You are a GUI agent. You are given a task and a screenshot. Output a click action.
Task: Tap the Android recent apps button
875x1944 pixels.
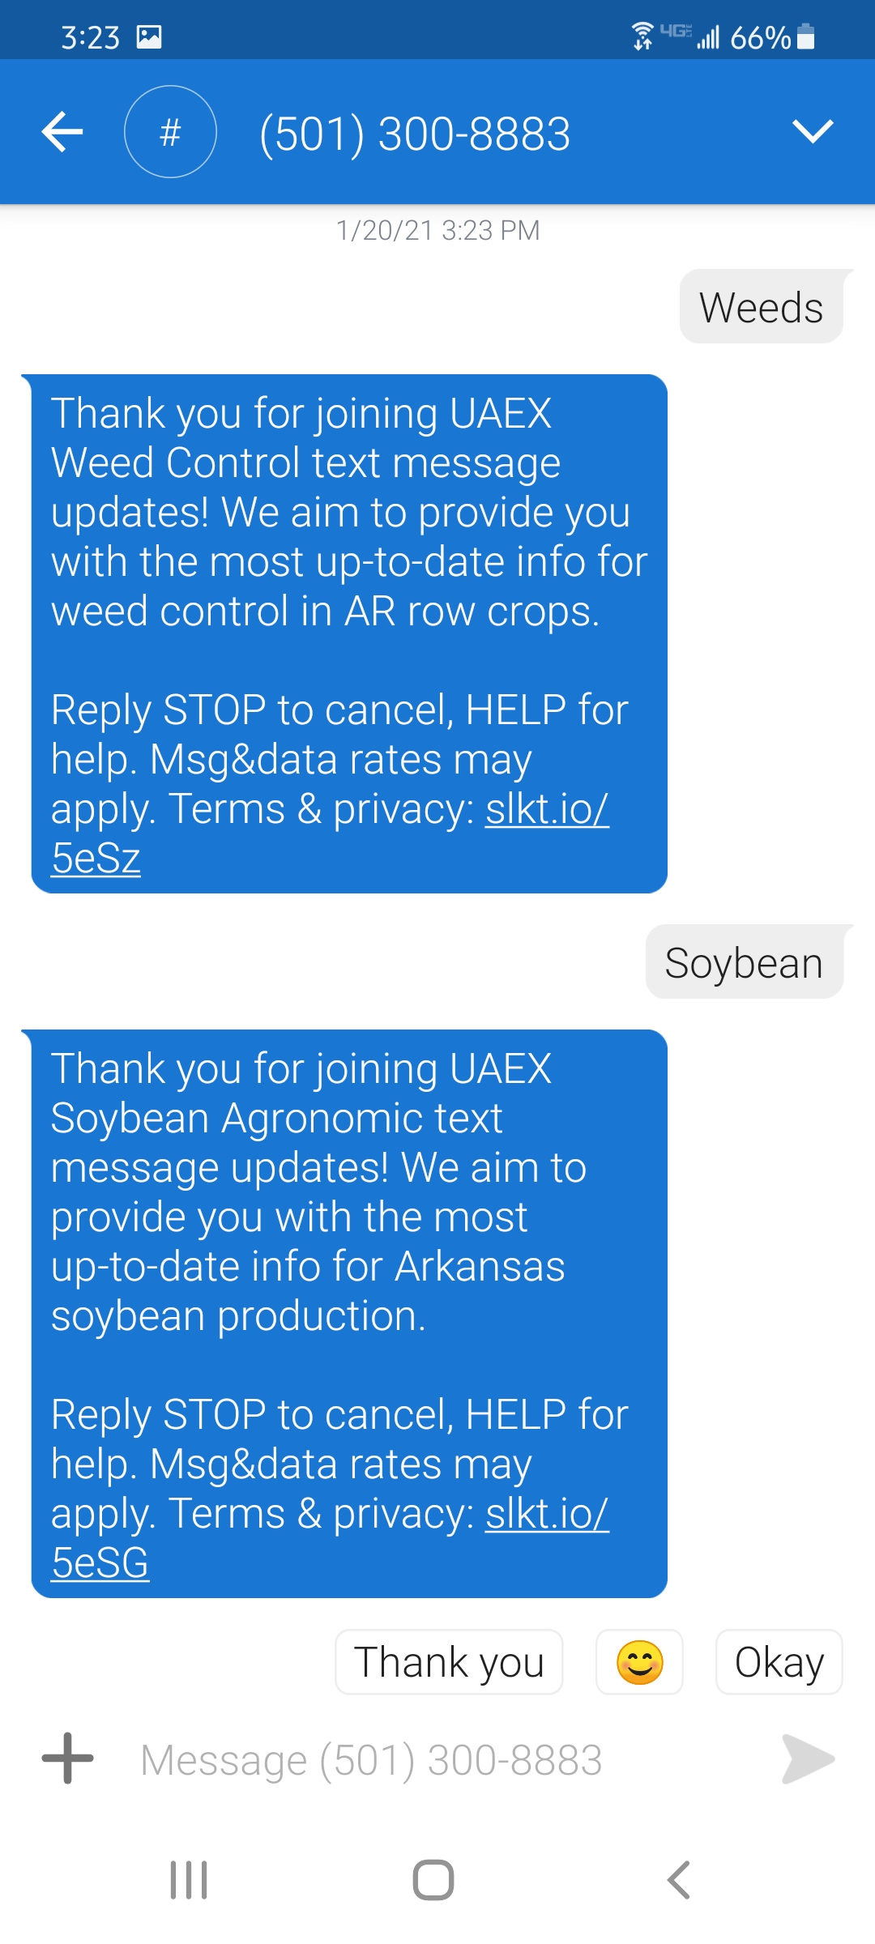189,1879
